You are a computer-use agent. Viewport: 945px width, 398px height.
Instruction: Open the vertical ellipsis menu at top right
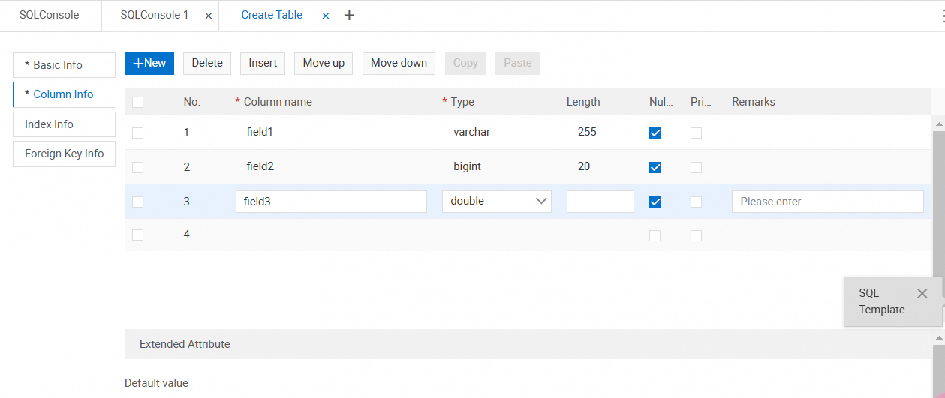(943, 16)
